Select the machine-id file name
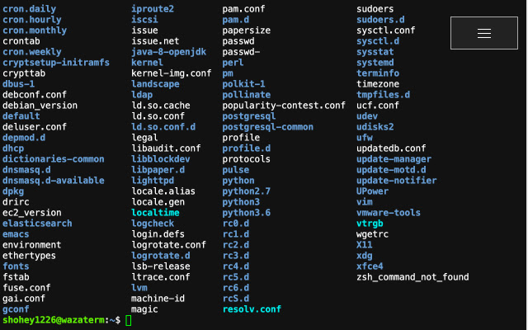Image resolution: width=528 pixels, height=330 pixels. click(158, 299)
